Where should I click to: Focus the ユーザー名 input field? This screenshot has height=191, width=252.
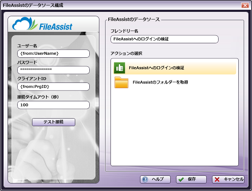53,54
